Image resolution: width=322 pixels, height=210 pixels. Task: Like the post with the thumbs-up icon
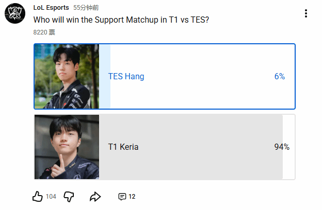pos(38,197)
